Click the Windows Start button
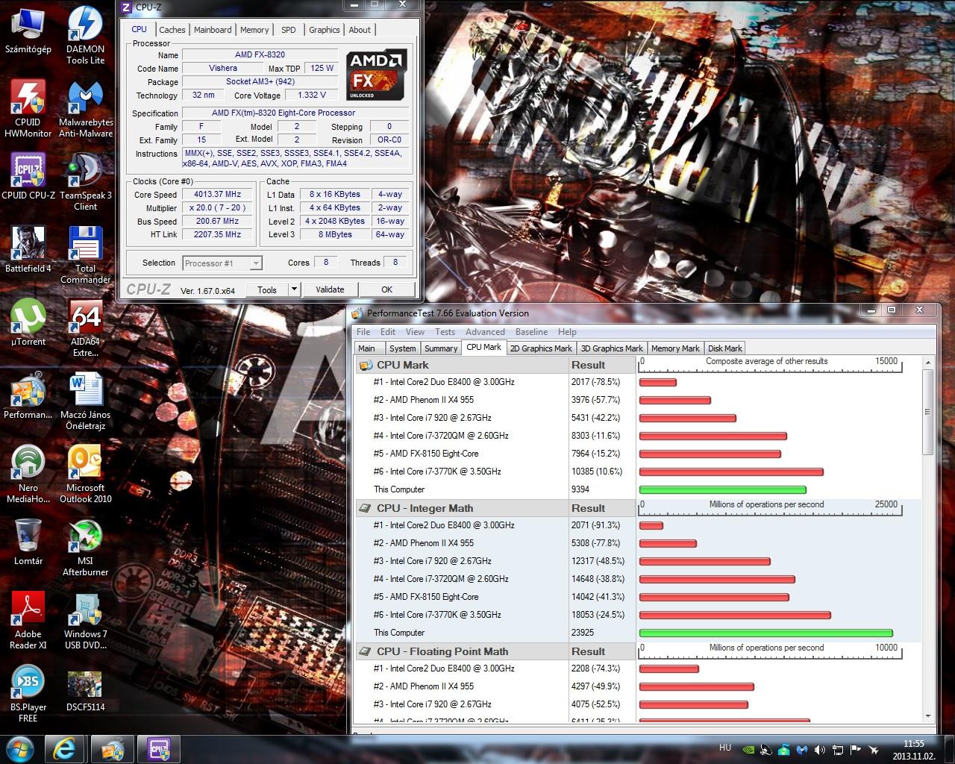Screen dimensions: 955x764 pos(20,749)
